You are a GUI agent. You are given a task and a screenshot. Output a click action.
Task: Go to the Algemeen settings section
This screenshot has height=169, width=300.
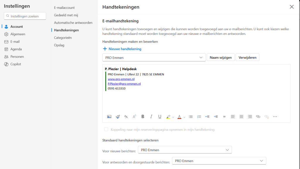point(18,34)
